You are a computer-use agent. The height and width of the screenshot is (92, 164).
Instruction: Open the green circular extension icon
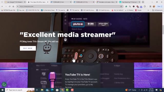click(126, 6)
